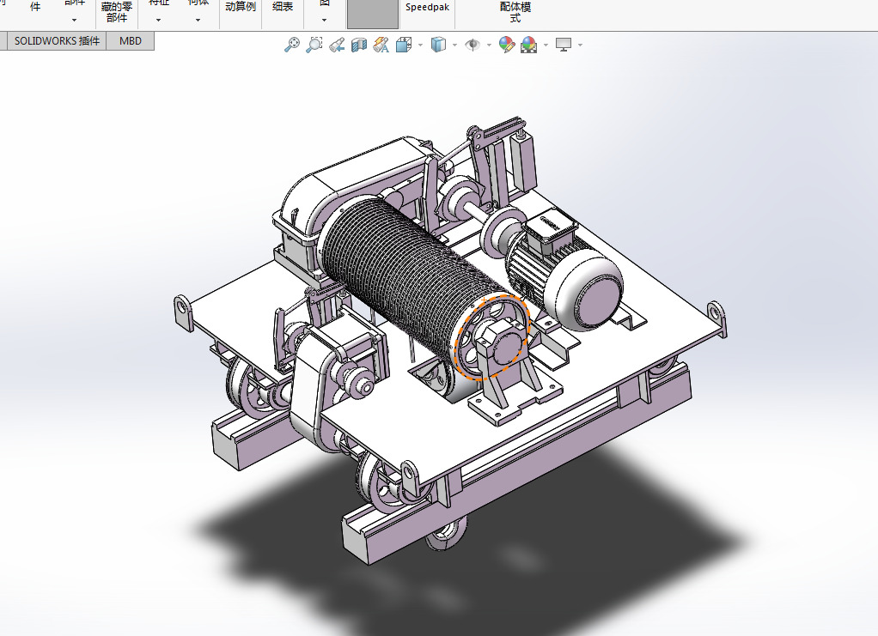Click the Edit Appearance icon
This screenshot has height=636, width=878.
(x=507, y=45)
